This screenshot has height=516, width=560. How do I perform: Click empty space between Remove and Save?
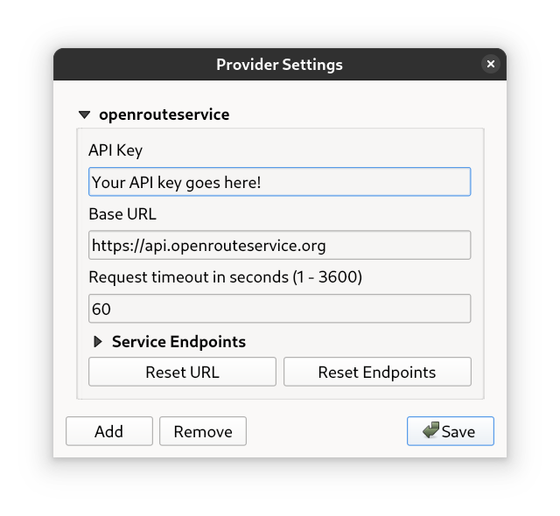[325, 431]
